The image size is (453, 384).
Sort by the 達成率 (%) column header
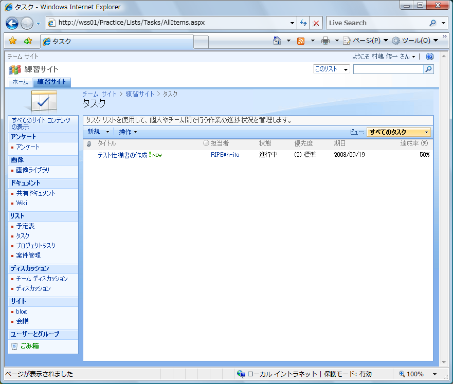point(414,143)
